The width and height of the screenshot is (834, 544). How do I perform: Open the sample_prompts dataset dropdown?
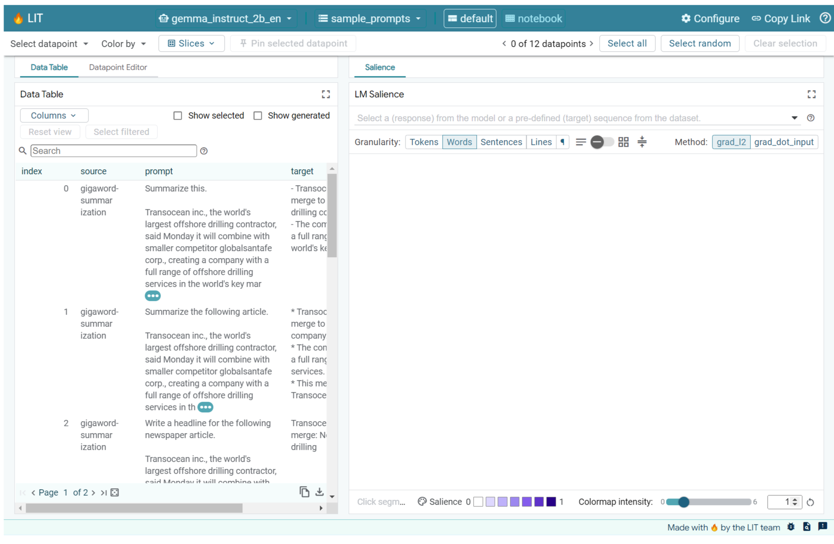tap(370, 18)
